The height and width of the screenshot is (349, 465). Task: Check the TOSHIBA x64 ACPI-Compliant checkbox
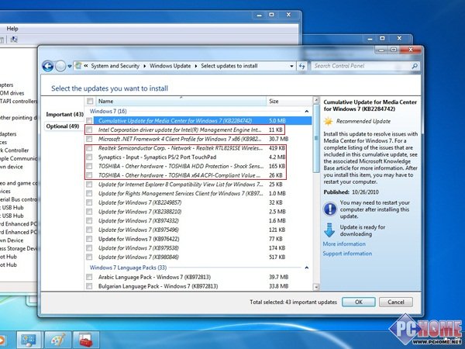pos(89,175)
